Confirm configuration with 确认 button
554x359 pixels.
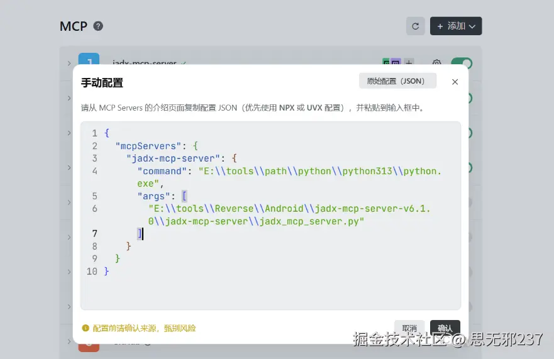445,328
